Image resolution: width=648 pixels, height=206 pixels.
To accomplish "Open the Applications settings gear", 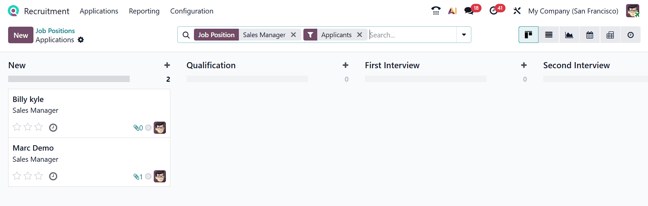I will coord(81,40).
